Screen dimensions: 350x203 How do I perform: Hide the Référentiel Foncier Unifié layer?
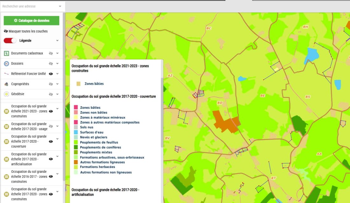coord(51,74)
